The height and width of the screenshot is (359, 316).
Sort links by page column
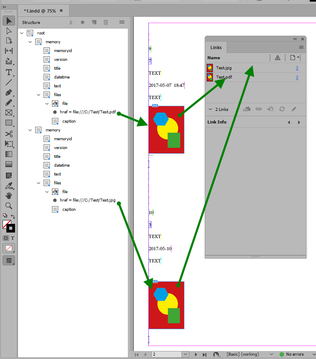[295, 58]
